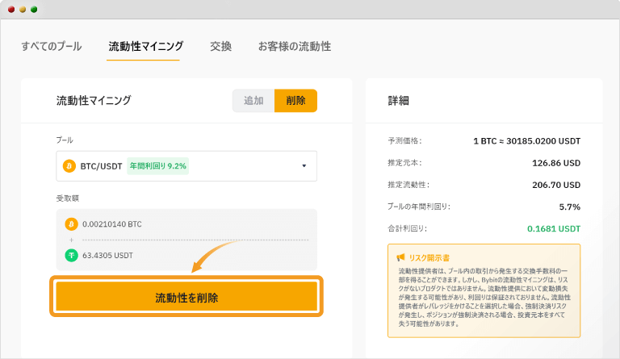Image resolution: width=620 pixels, height=359 pixels.
Task: Click the 合計利回り label
Action: coord(407,228)
